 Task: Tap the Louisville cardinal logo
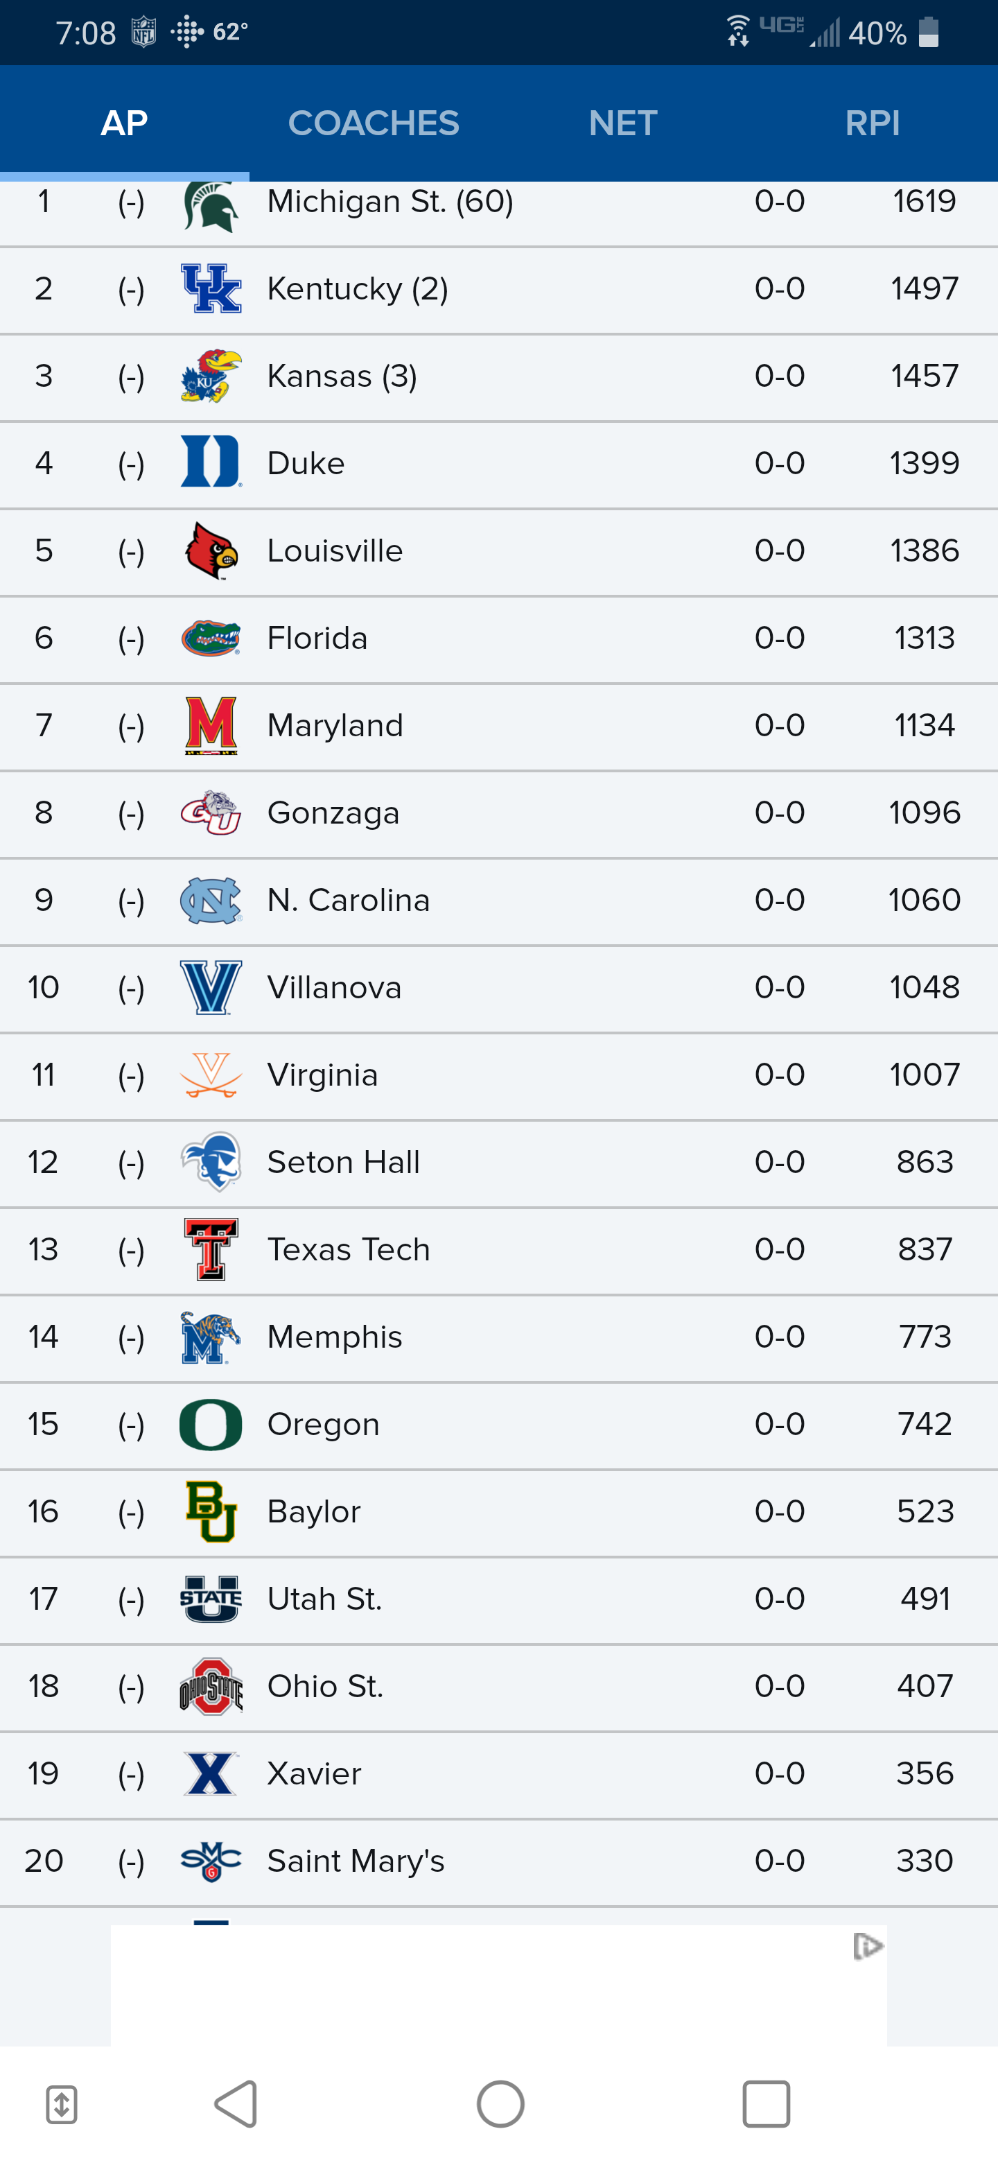pyautogui.click(x=211, y=551)
